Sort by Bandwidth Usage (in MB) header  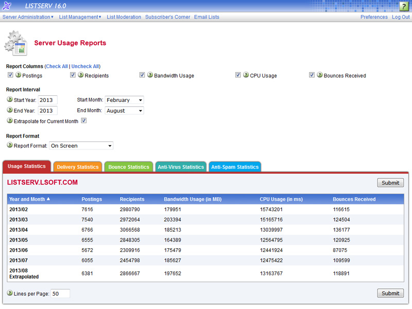(x=193, y=199)
